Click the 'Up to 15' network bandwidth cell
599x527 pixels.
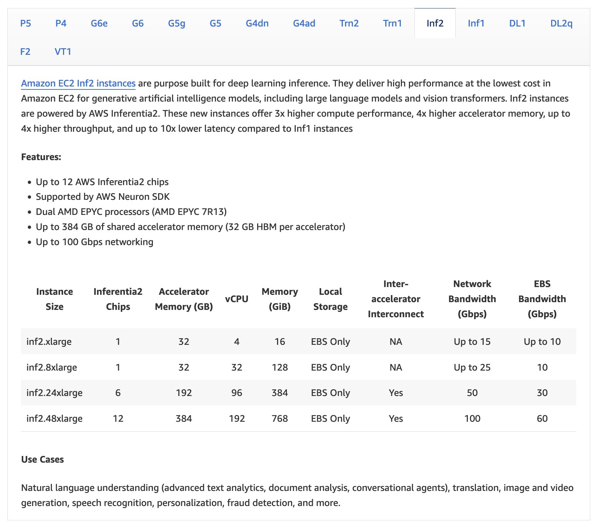(472, 342)
